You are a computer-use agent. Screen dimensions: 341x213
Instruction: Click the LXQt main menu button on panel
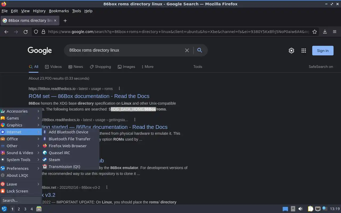pos(4,209)
